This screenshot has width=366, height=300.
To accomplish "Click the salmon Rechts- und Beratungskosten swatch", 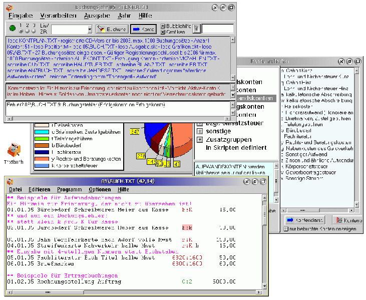I will (42, 159).
